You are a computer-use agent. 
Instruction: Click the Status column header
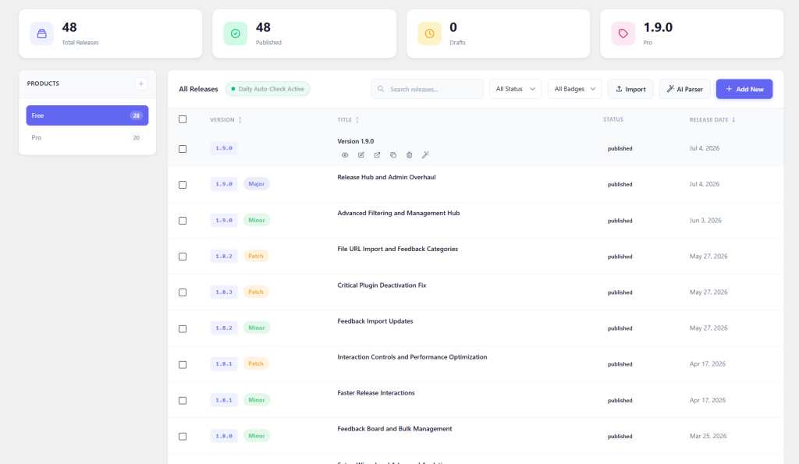click(613, 119)
